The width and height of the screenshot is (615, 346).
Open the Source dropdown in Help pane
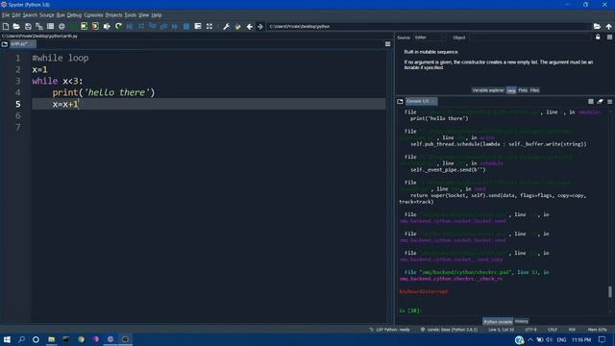[430, 37]
